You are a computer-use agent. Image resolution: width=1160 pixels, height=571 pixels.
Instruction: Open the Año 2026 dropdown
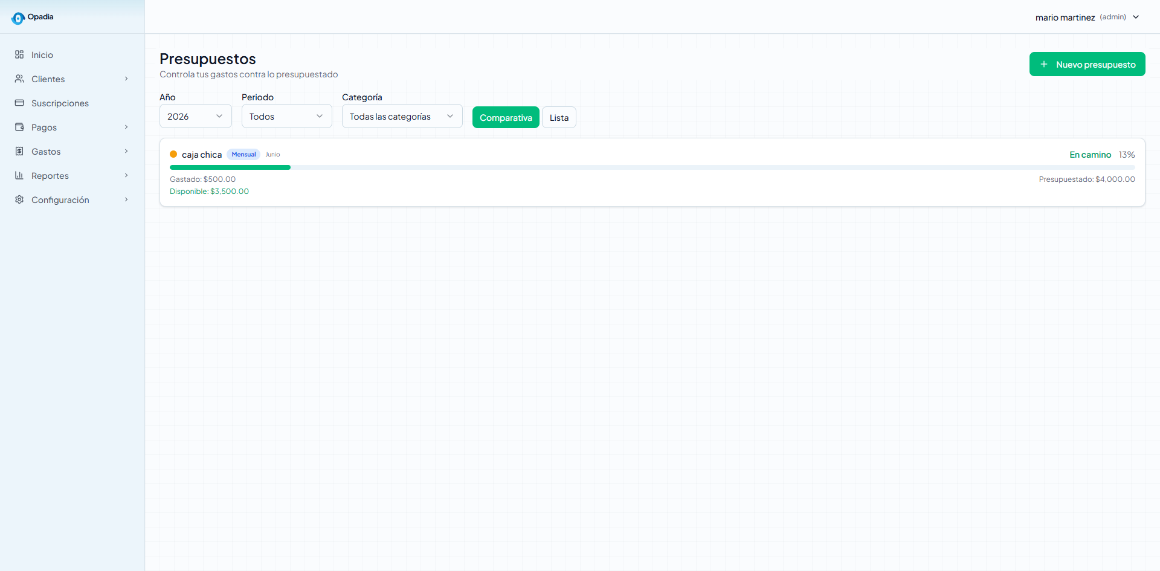[x=196, y=116]
